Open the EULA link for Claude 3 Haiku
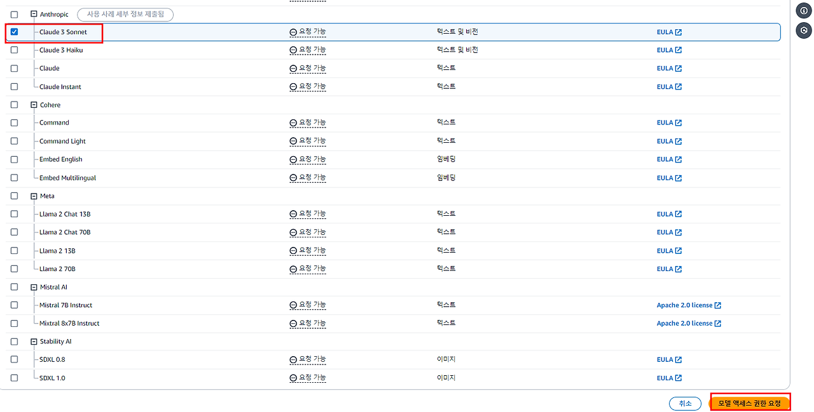Image resolution: width=814 pixels, height=412 pixels. pos(669,50)
